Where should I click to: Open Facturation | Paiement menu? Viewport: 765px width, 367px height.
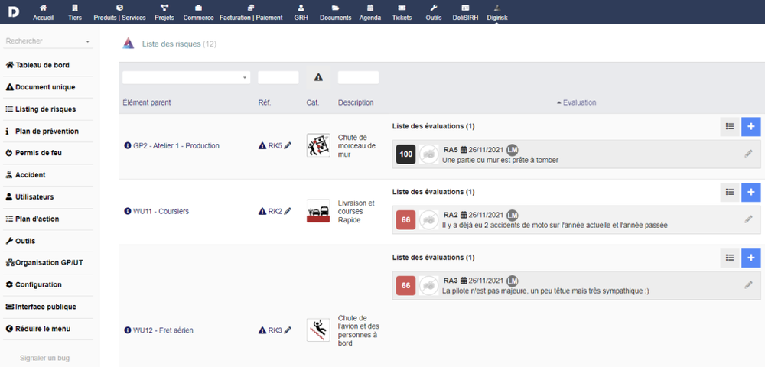click(x=251, y=12)
